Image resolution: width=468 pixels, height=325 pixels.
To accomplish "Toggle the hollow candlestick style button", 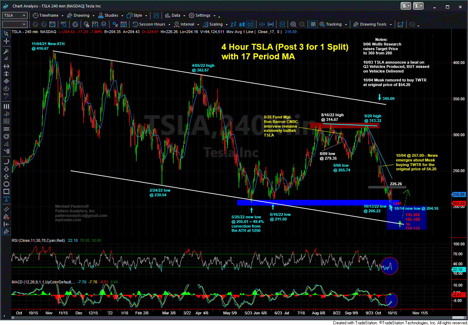I will (250, 25).
